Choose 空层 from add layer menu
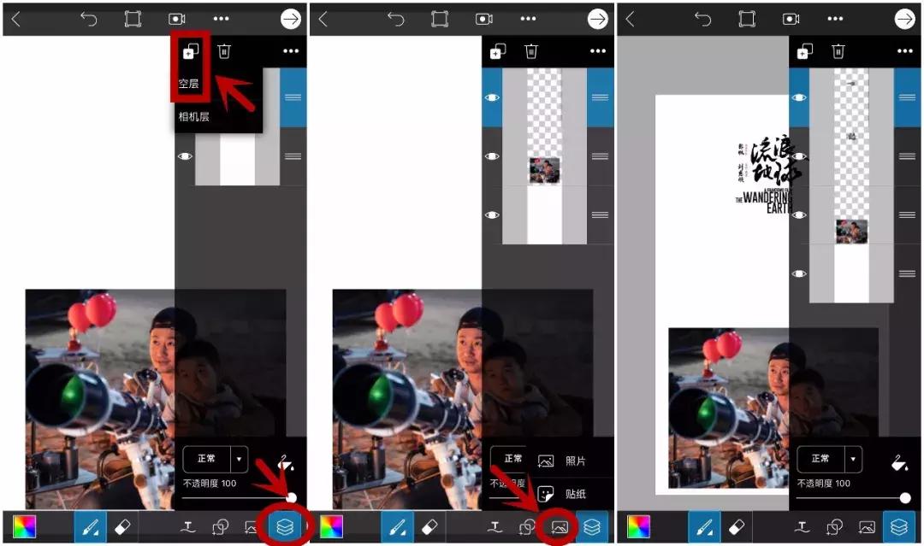Viewport: 924px width, 546px height. [188, 84]
